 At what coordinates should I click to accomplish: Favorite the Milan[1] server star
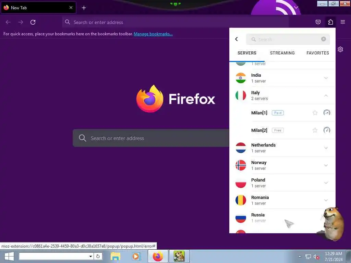pos(315,113)
